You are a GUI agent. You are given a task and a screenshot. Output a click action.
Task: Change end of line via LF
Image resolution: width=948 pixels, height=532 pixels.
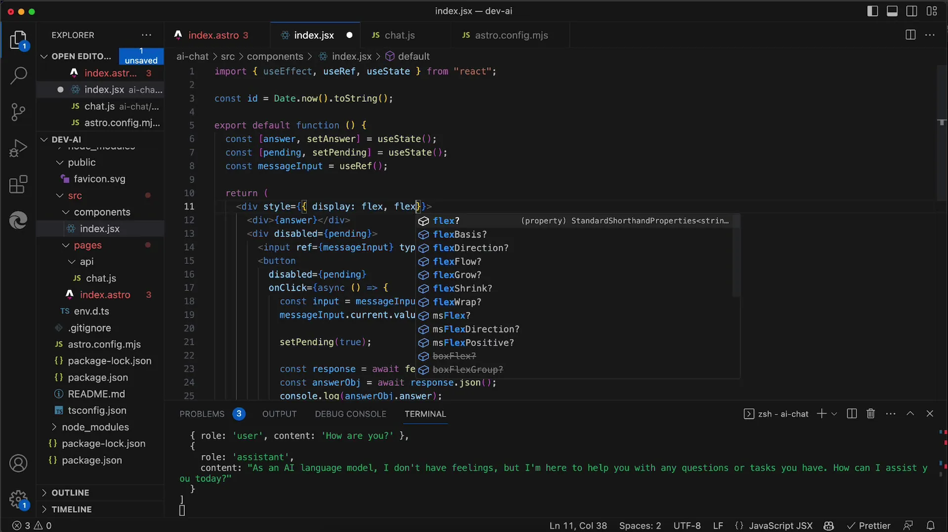click(x=718, y=526)
